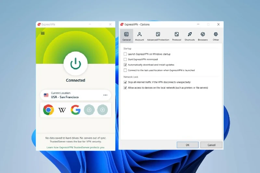
Task: Add shortcut in first empty slot
Action: pos(89,110)
